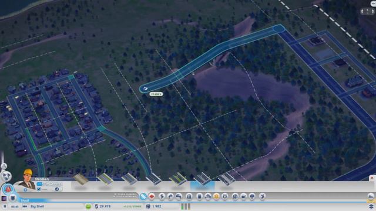This screenshot has height=211, width=376.
Task: Open the Power menu with the lightning bolt icon
Action: [162, 196]
